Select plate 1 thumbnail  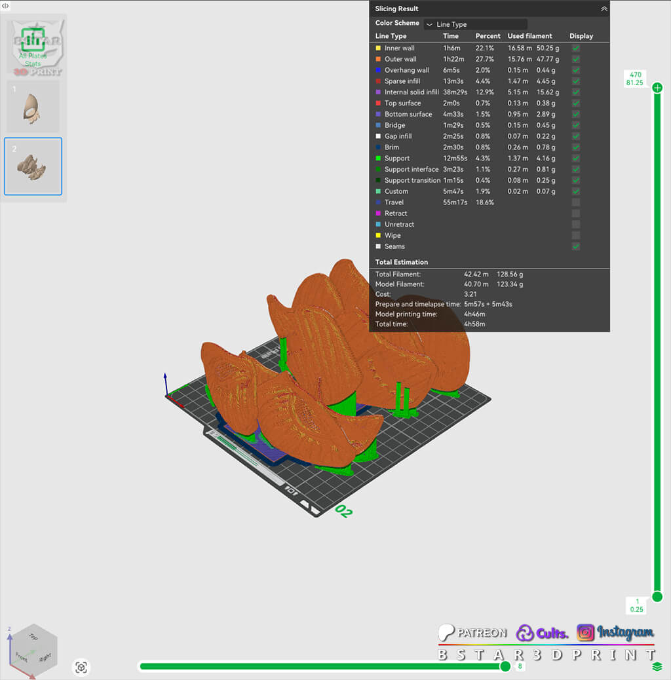[x=33, y=106]
